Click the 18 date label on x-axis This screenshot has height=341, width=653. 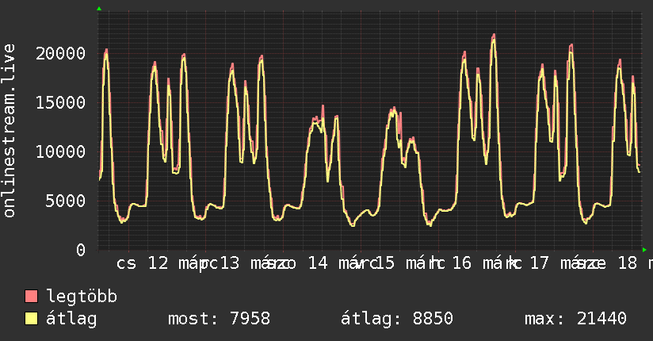click(x=628, y=263)
